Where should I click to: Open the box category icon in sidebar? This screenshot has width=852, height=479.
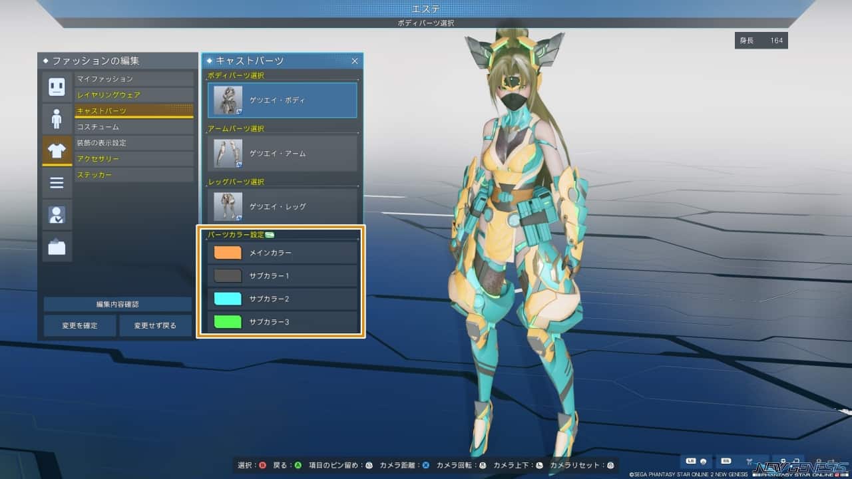pos(57,246)
